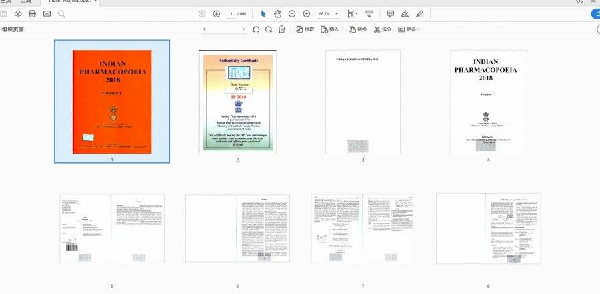Open the 66.7% zoom level dropdown
Image resolution: width=600 pixels, height=294 pixels.
click(x=337, y=14)
